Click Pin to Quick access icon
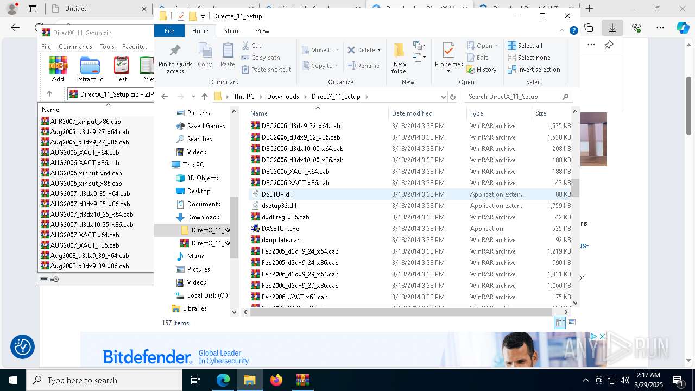Screen dimensions: 695x391 [x=175, y=59]
